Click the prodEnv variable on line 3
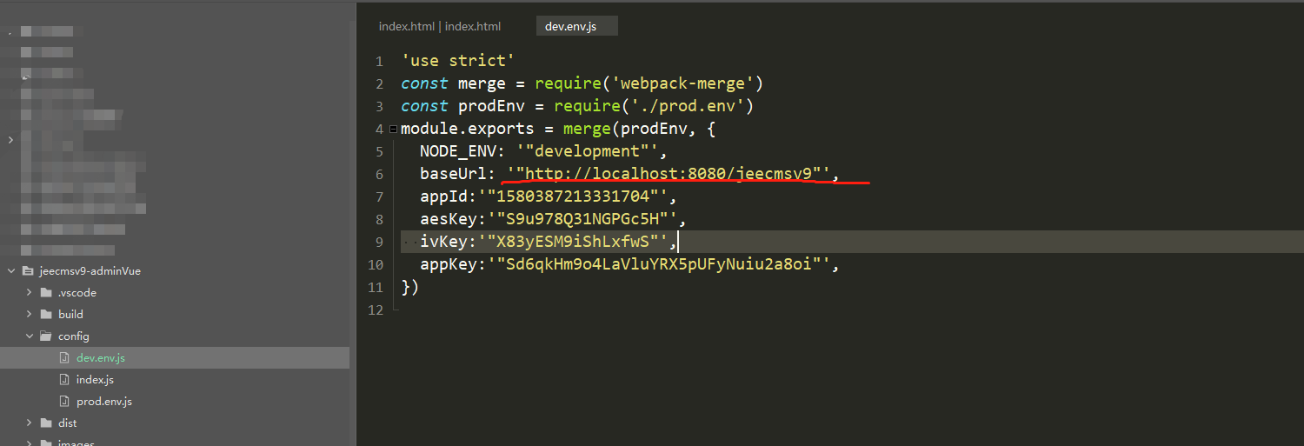The image size is (1304, 446). click(491, 106)
